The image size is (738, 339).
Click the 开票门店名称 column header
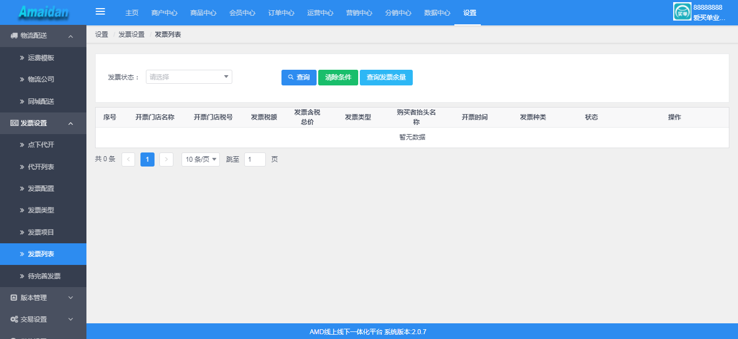[155, 117]
